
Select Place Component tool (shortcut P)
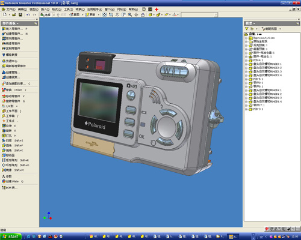pos(14,29)
